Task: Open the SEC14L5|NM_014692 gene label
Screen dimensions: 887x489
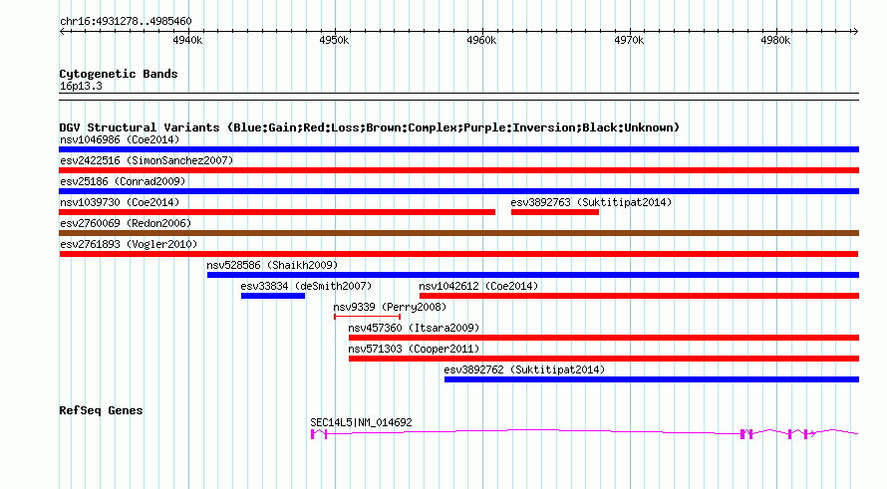Action: tap(361, 422)
